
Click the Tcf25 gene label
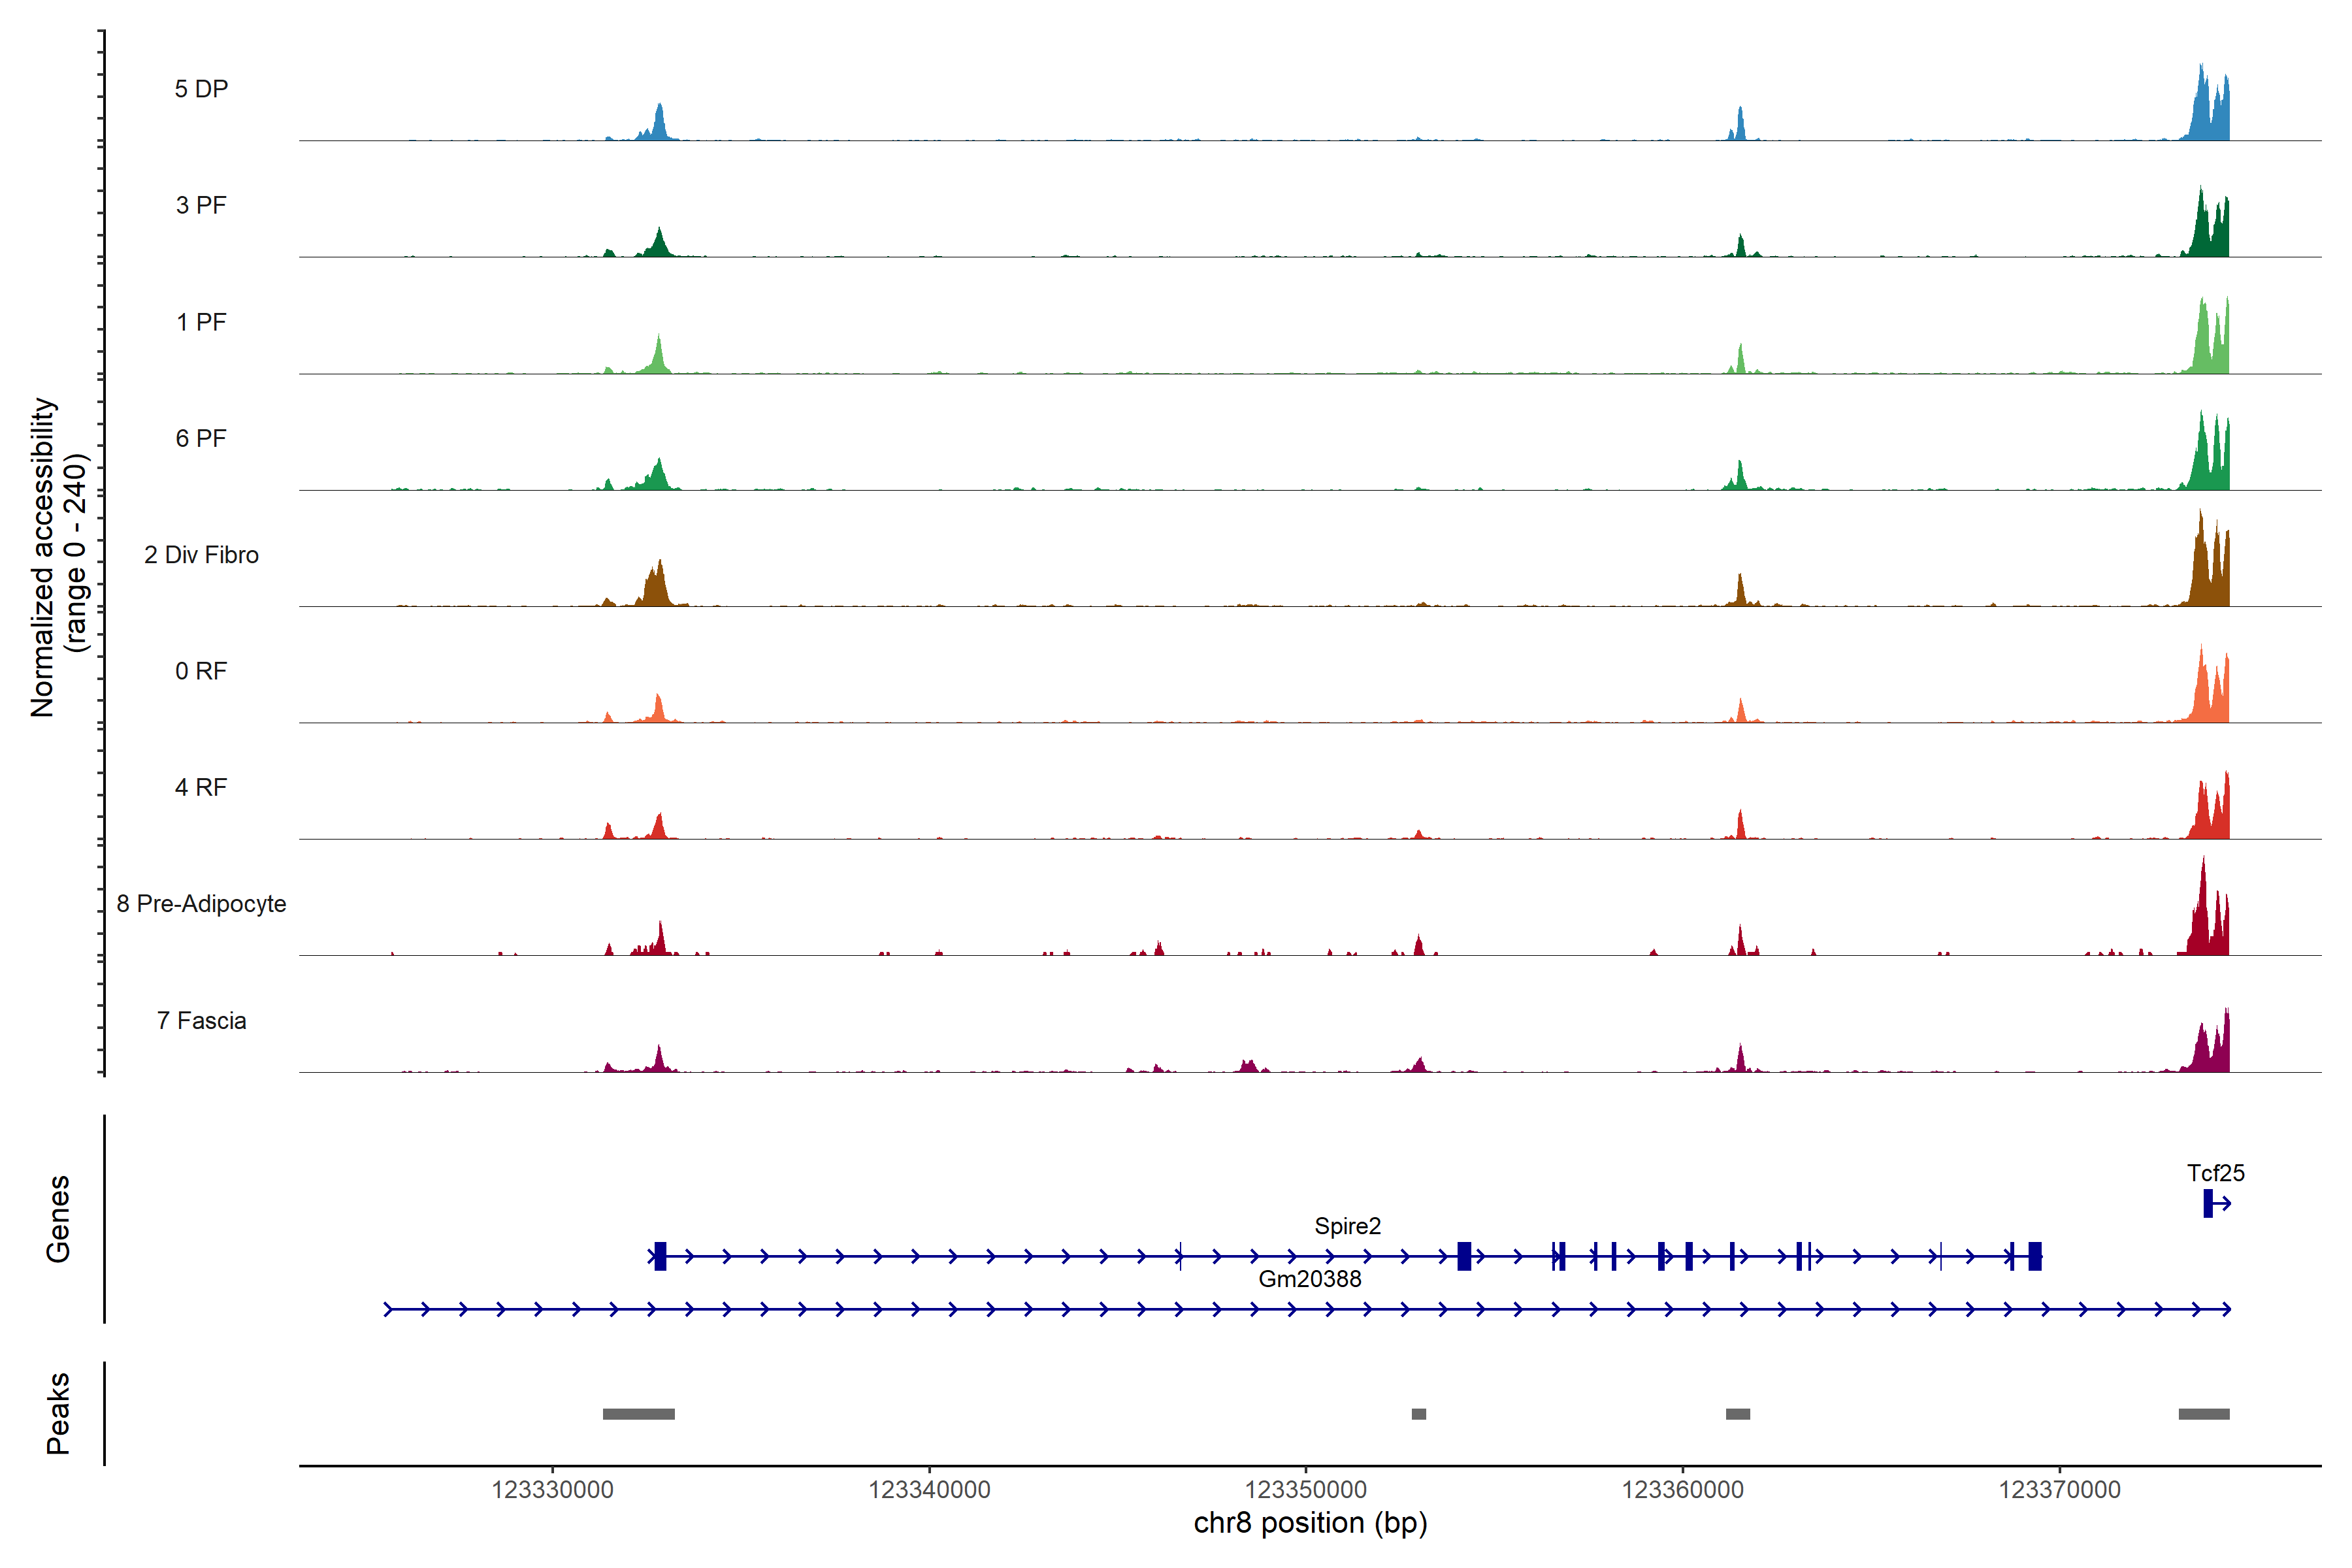coord(2215,1173)
